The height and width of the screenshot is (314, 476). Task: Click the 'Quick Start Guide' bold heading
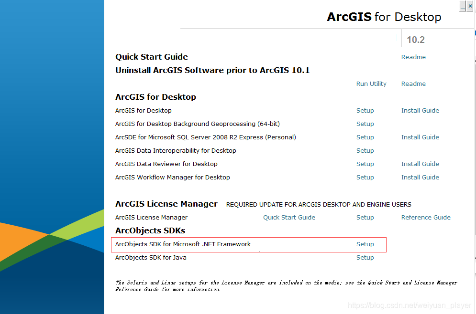tap(152, 57)
